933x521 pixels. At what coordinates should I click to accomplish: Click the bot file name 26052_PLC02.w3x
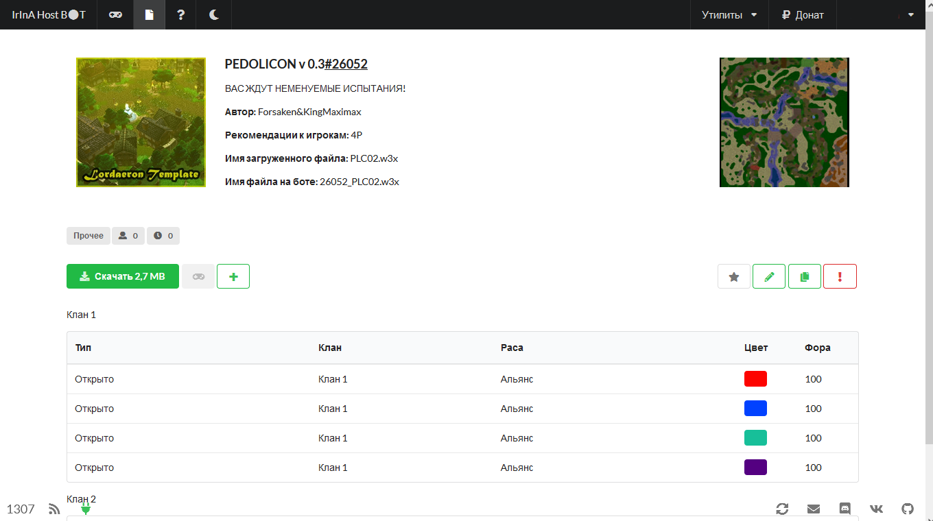click(359, 182)
